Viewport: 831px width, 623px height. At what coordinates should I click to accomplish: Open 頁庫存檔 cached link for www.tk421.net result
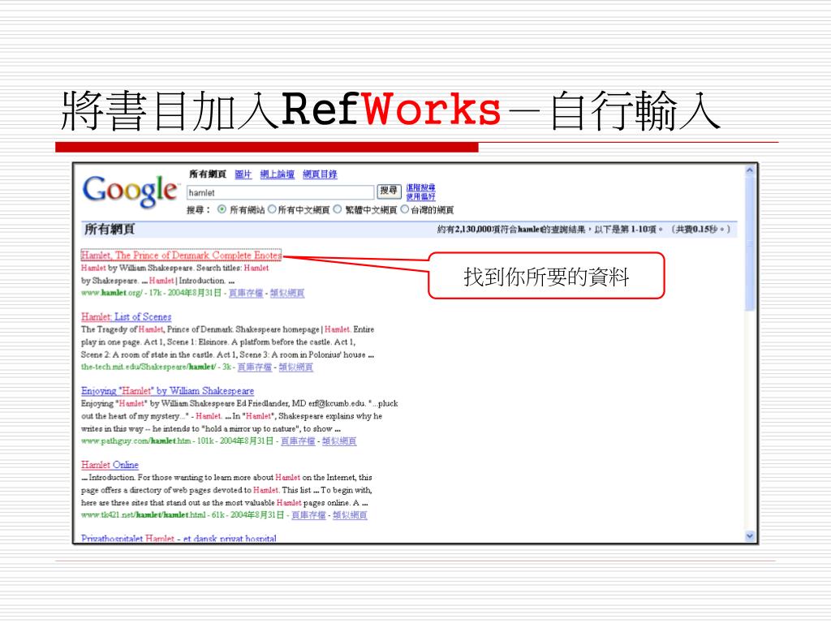click(308, 514)
